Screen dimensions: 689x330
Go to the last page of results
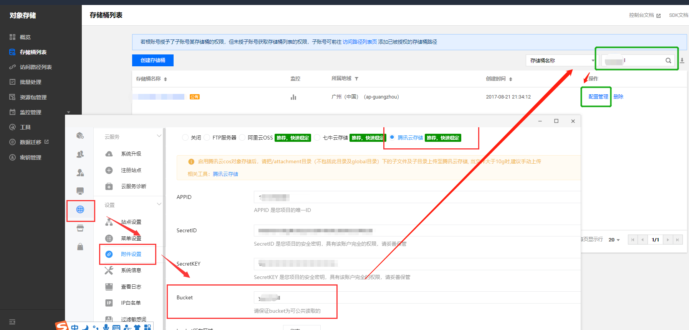coord(677,240)
